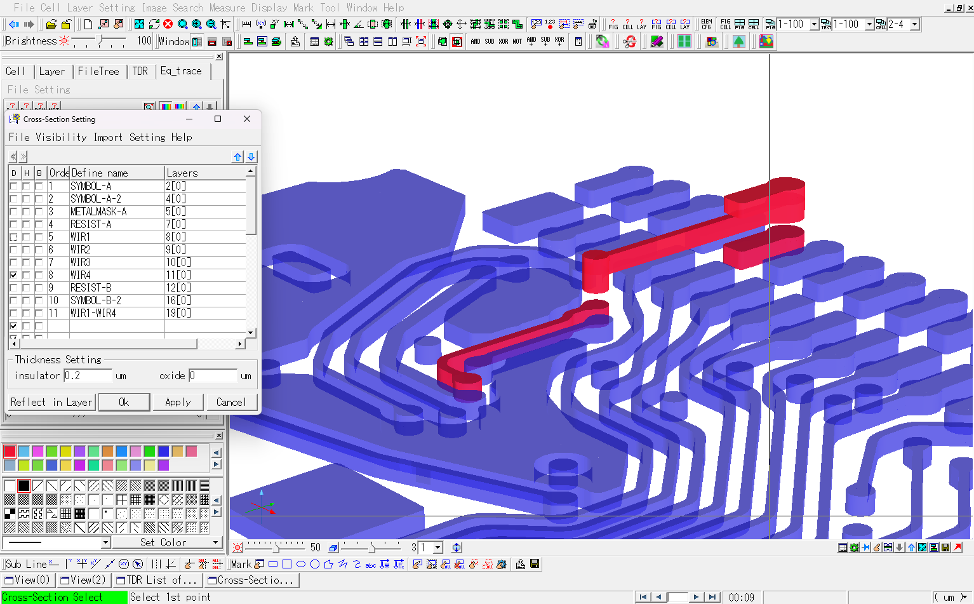Click right arrow of color palette scroller
The height and width of the screenshot is (604, 974).
[217, 464]
